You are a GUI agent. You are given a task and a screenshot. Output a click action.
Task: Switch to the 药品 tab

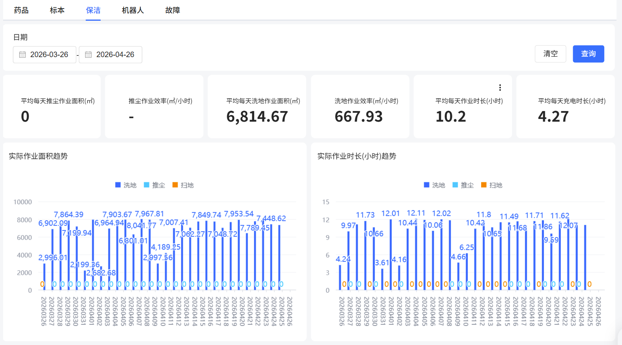click(x=21, y=10)
